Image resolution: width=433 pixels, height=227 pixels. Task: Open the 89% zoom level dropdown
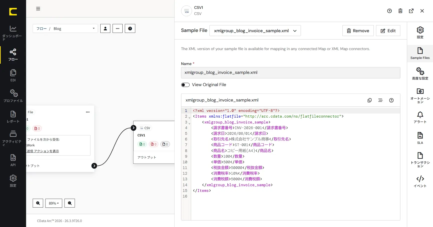click(x=54, y=203)
